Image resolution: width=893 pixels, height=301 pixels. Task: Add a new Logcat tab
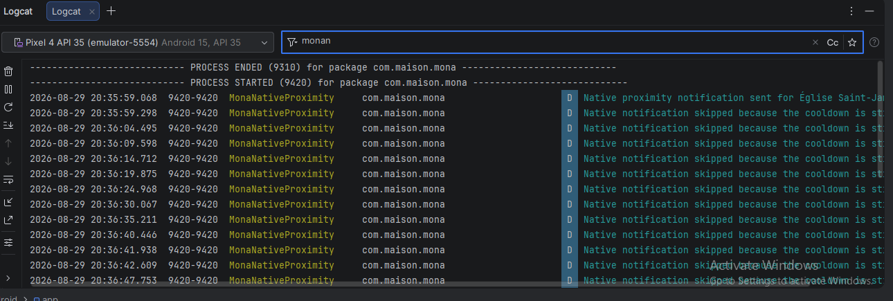tap(111, 11)
